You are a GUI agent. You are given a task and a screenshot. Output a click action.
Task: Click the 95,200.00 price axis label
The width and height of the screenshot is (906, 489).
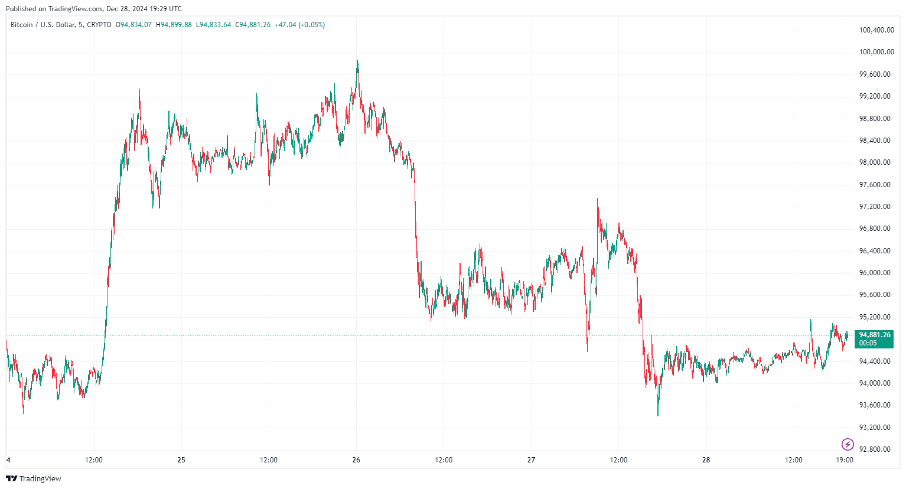click(x=875, y=317)
